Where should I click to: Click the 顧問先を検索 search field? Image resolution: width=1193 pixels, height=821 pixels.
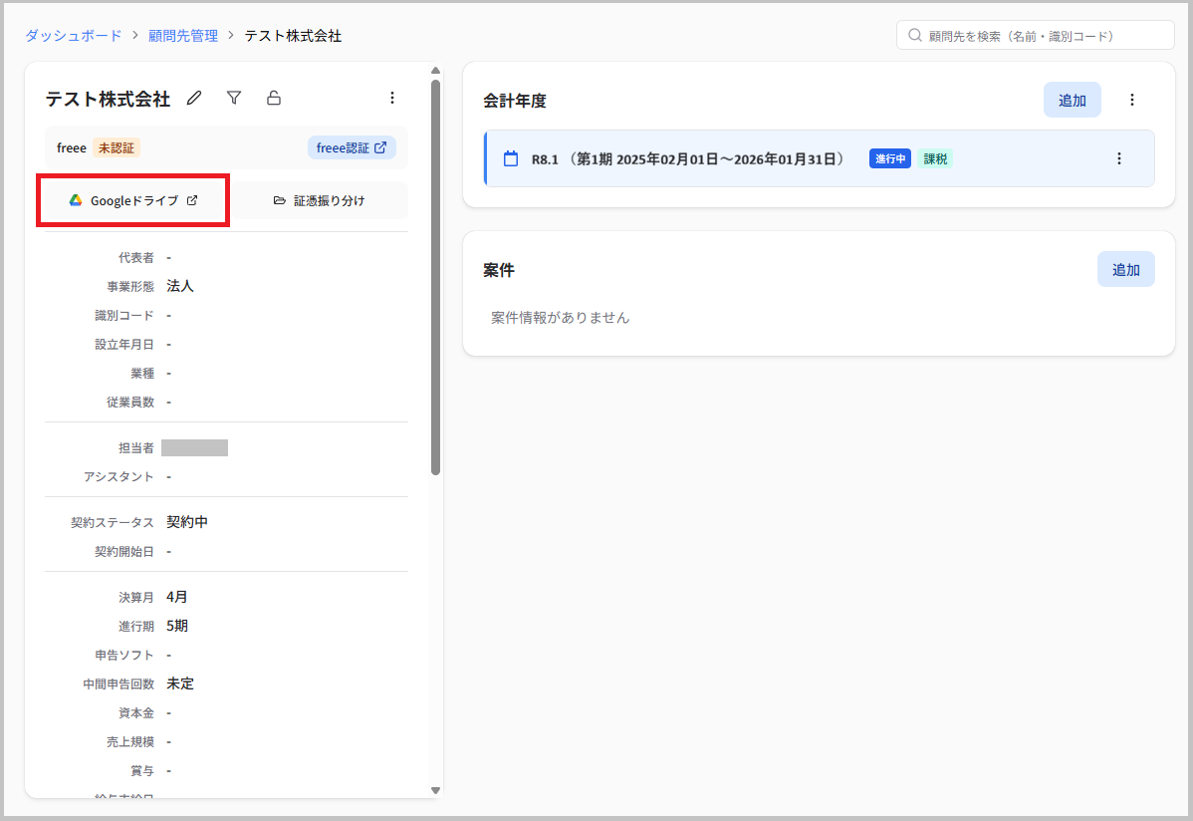point(1036,36)
